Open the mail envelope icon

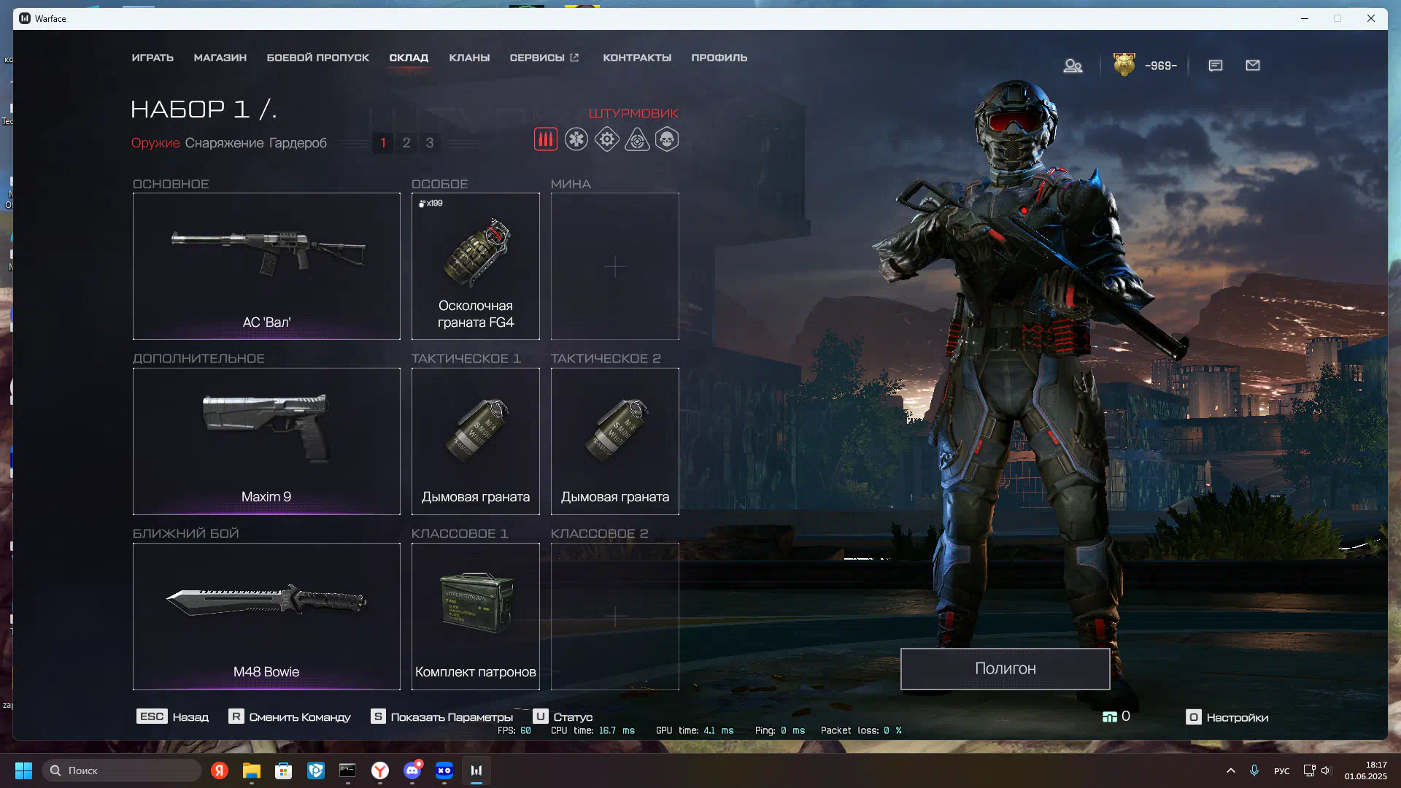[1253, 66]
